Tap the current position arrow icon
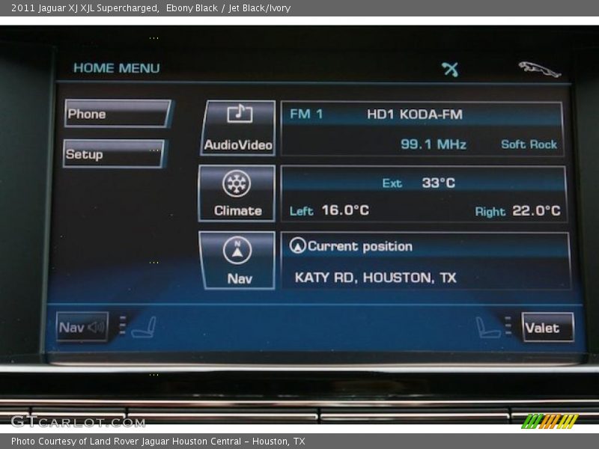Viewport: 599px width, 449px height. pyautogui.click(x=297, y=245)
